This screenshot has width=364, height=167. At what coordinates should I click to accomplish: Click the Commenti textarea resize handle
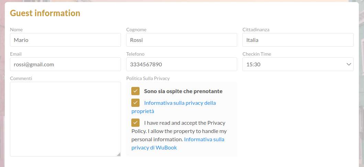[x=119, y=154]
